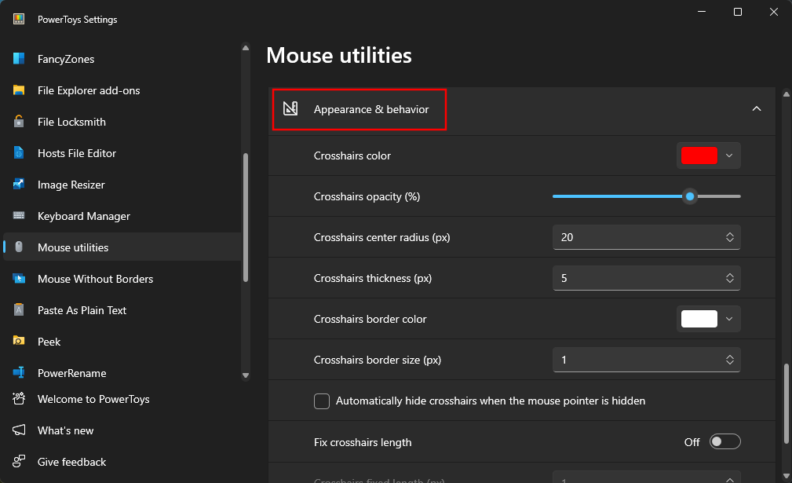Viewport: 792px width, 483px height.
Task: Click the Give feedback icon
Action: point(19,461)
